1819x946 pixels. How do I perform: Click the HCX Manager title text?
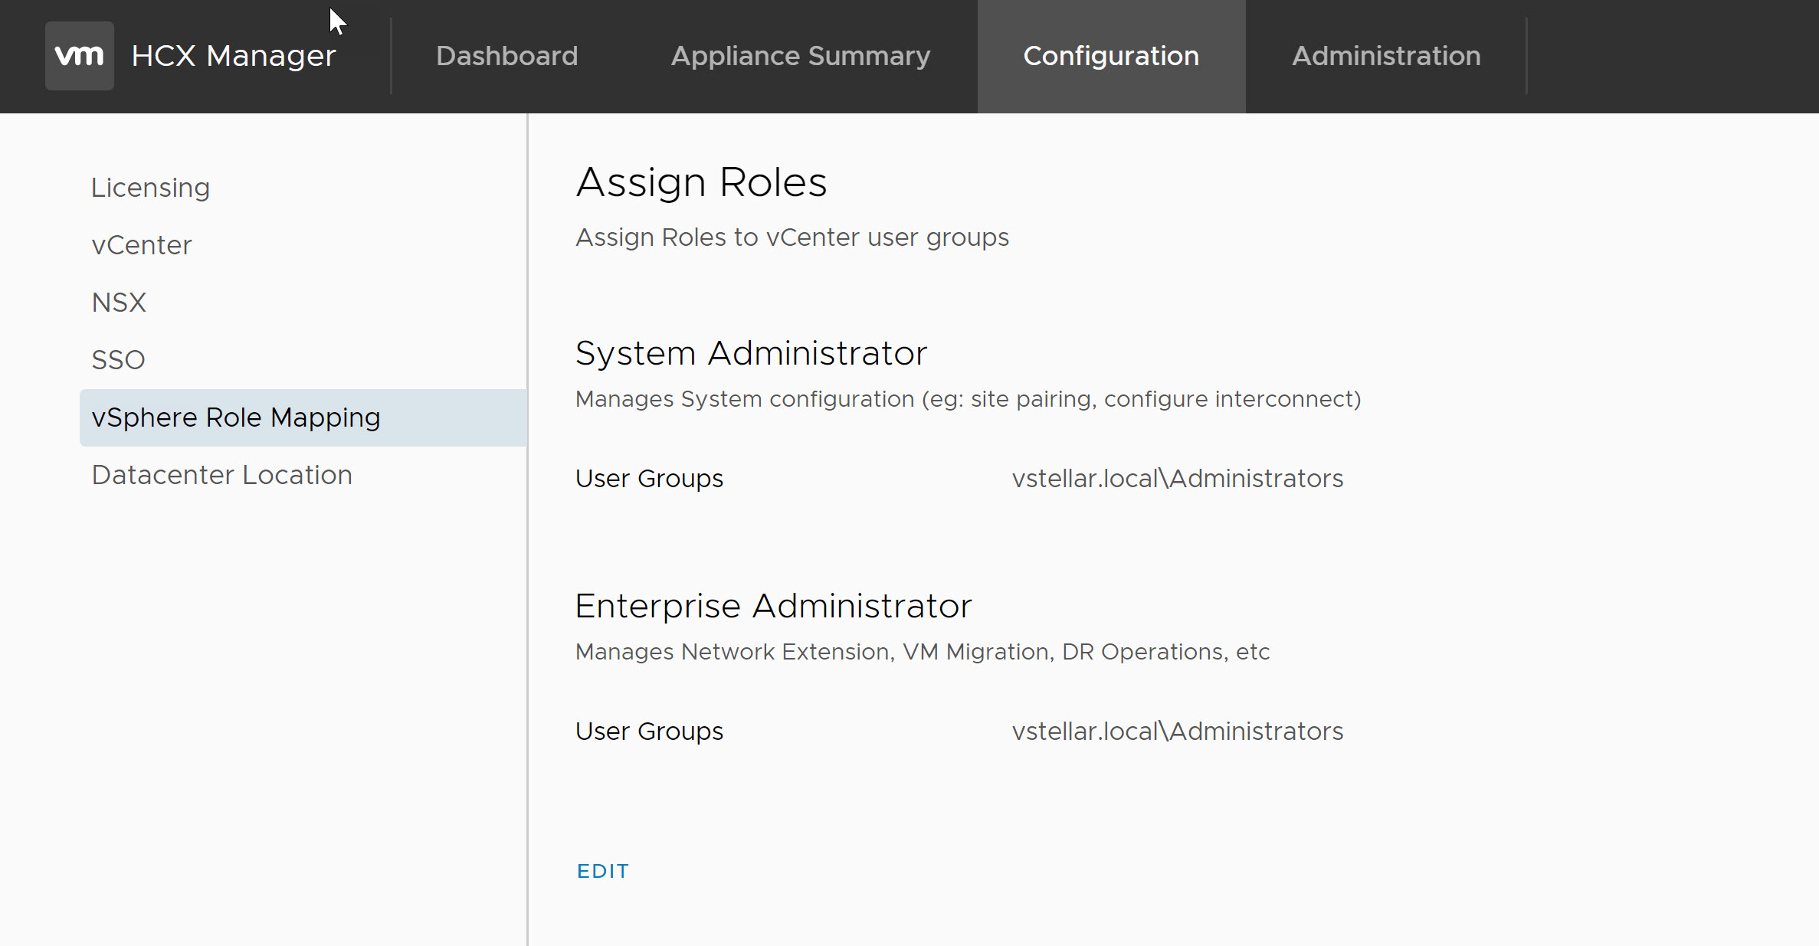[x=233, y=56]
